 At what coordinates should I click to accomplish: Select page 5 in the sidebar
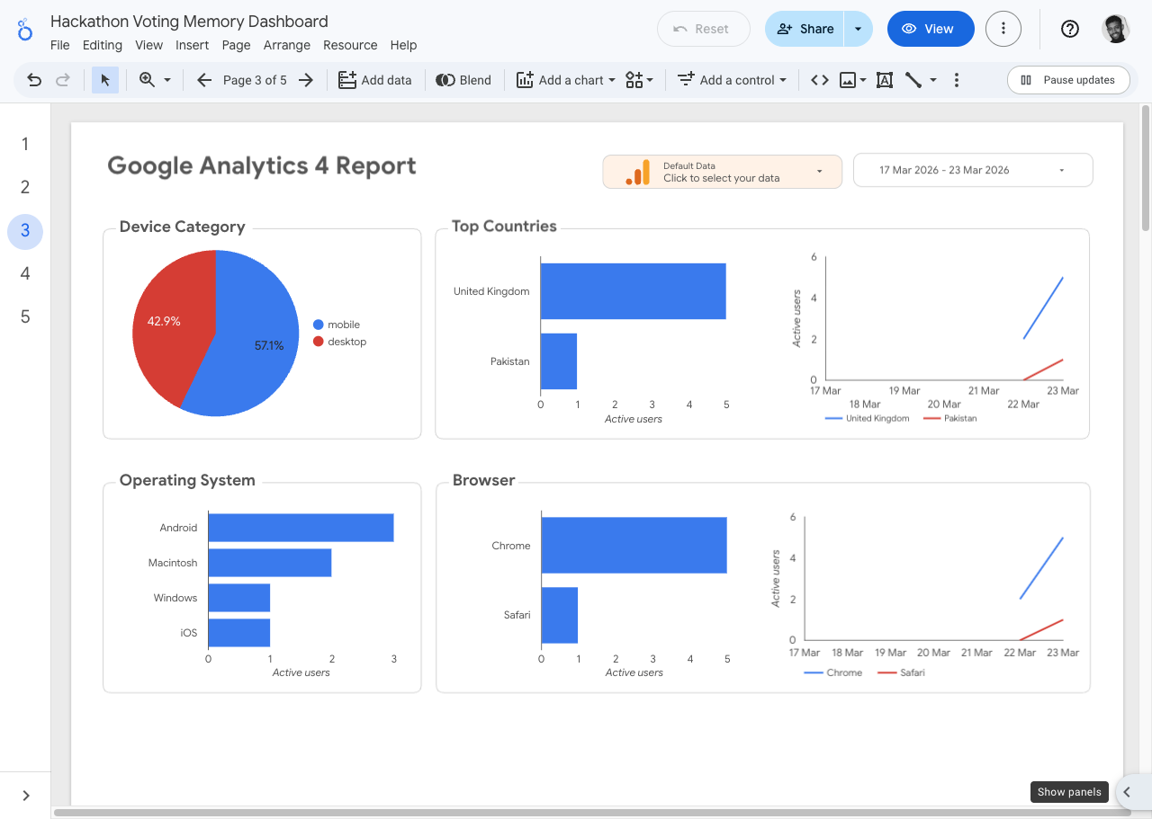pos(24,316)
